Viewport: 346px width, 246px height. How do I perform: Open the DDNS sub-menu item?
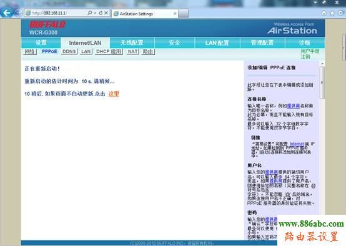pos(69,52)
